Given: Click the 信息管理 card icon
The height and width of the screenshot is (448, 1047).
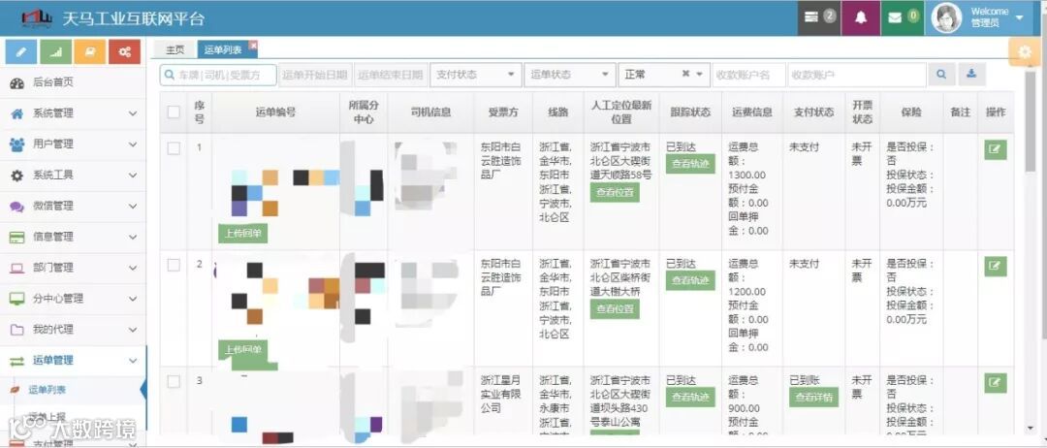Looking at the screenshot, I should pyautogui.click(x=17, y=237).
